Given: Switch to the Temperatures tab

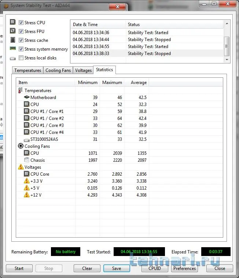Looking at the screenshot, I should point(27,70).
